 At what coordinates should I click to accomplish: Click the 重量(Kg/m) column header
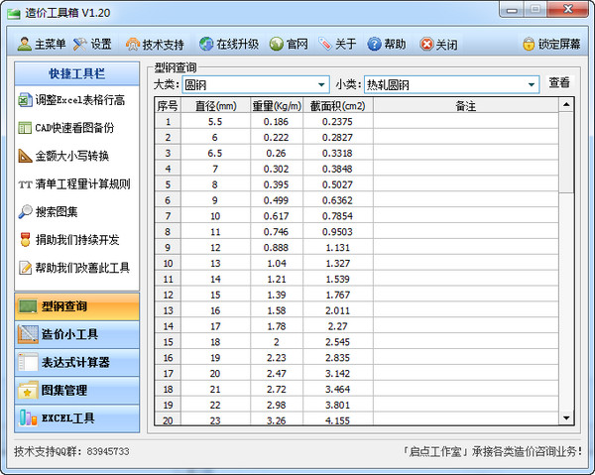pyautogui.click(x=277, y=105)
